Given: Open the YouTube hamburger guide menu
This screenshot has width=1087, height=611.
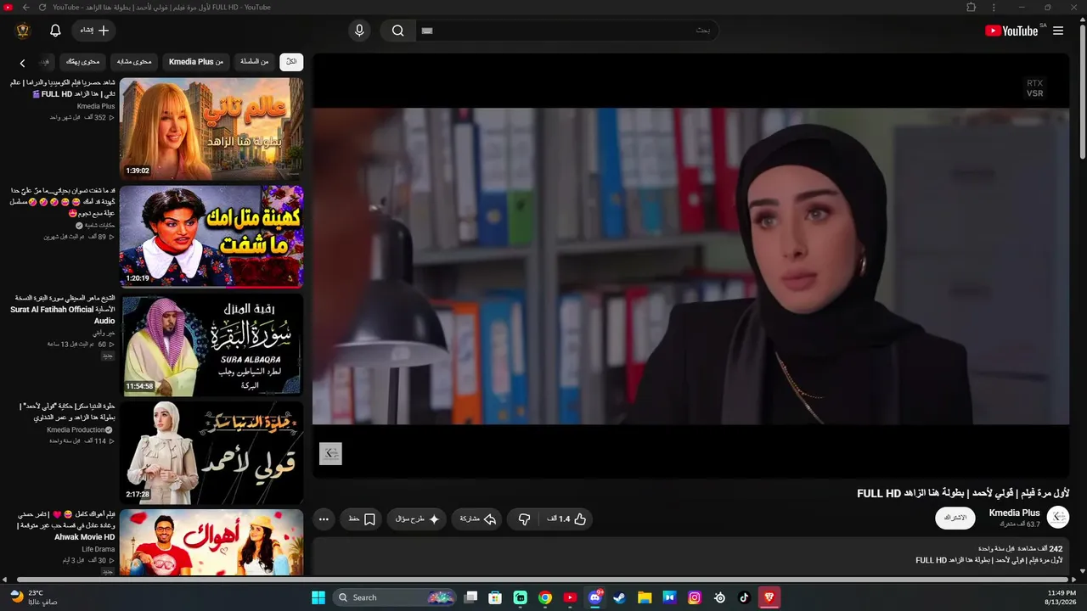Looking at the screenshot, I should click(x=1058, y=31).
